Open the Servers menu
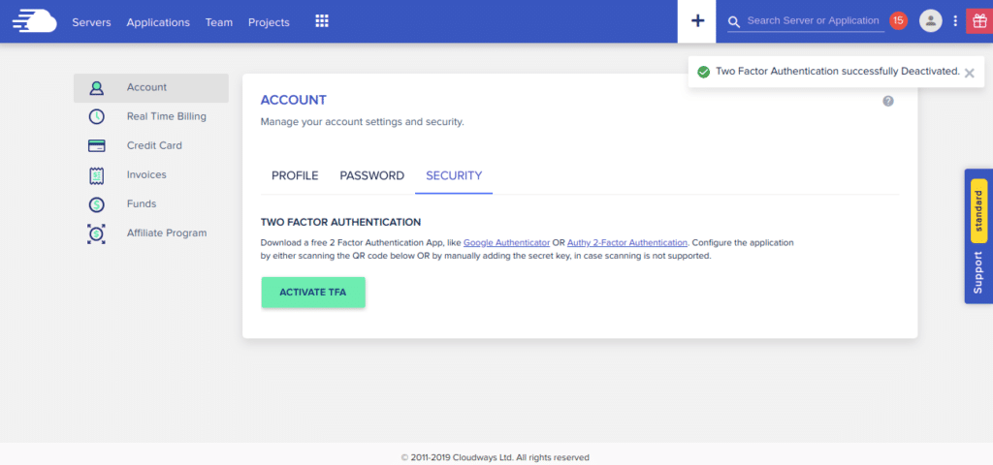Image resolution: width=993 pixels, height=465 pixels. [91, 22]
